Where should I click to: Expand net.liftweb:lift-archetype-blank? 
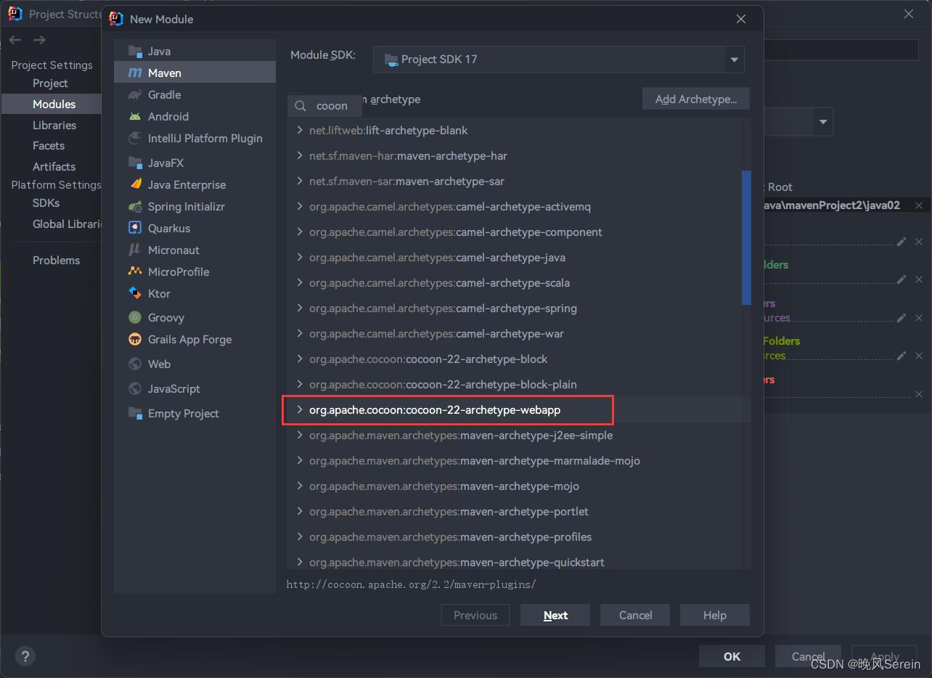299,130
